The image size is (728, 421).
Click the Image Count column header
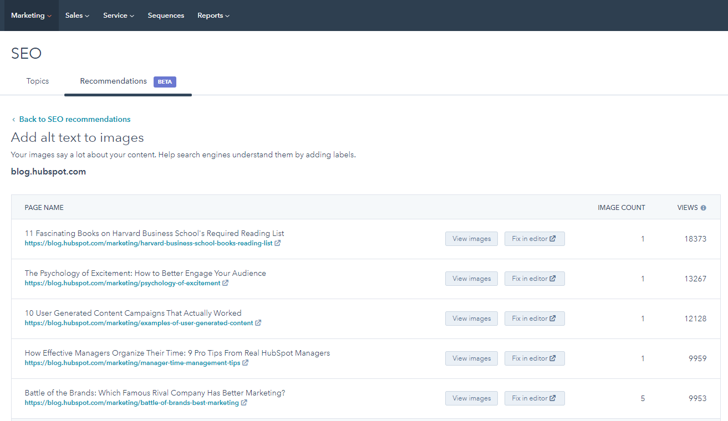click(621, 208)
